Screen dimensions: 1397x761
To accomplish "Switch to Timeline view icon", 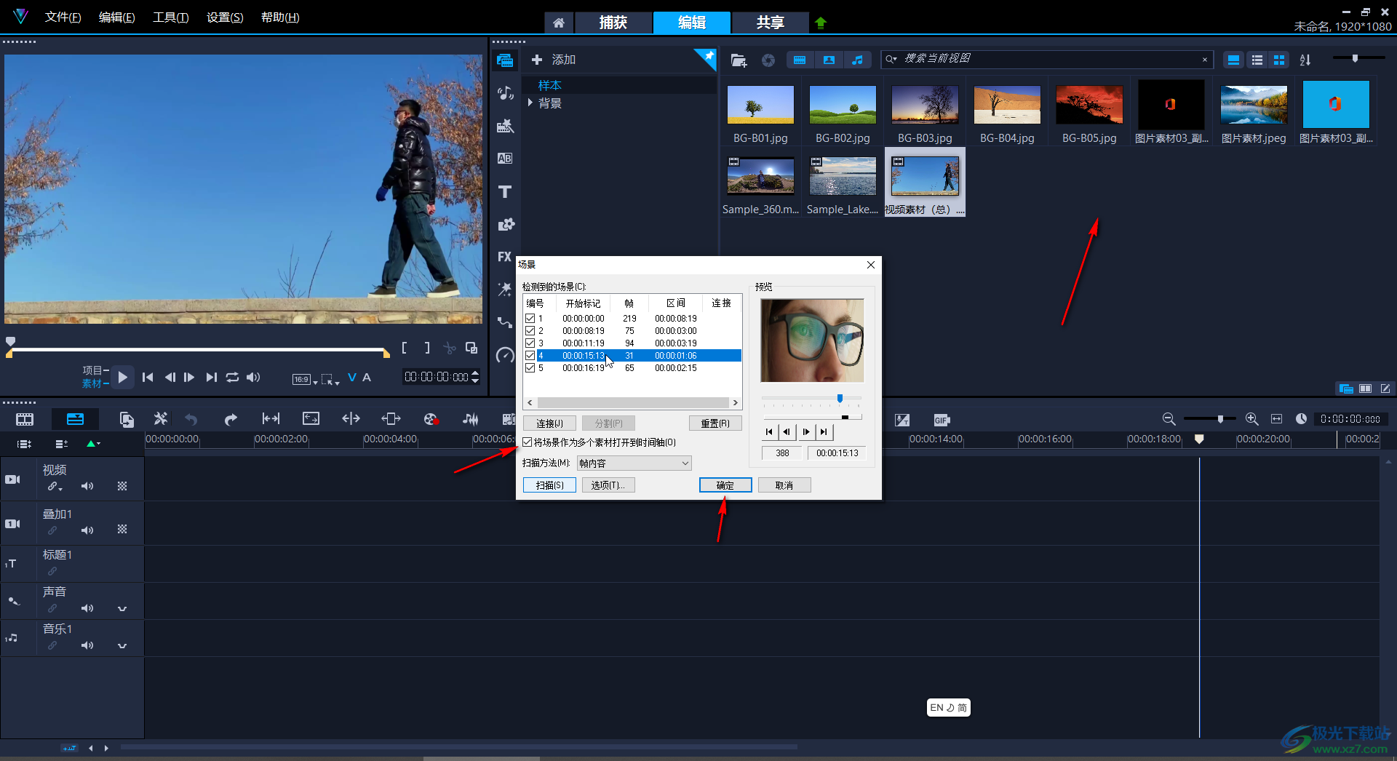I will point(75,419).
